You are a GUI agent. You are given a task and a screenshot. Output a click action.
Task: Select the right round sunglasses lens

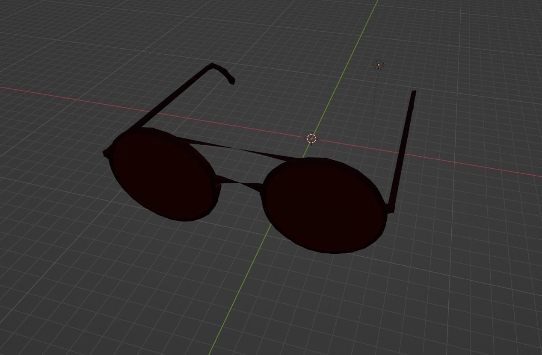point(325,206)
